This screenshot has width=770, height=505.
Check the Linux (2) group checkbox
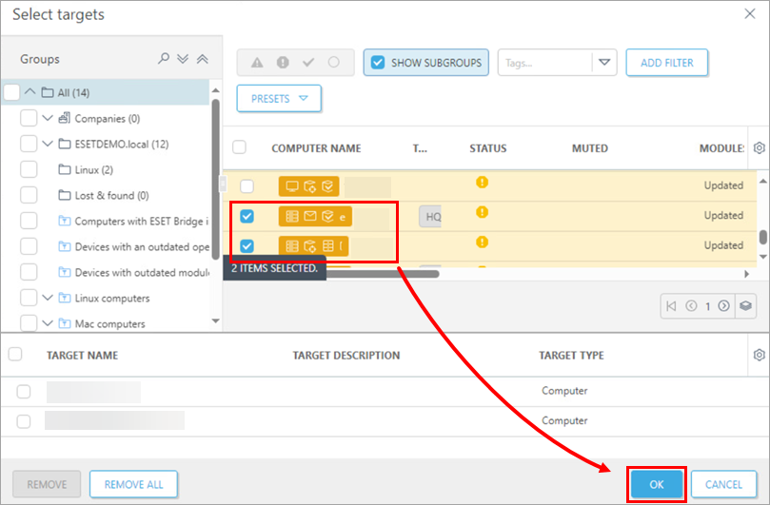coord(29,169)
